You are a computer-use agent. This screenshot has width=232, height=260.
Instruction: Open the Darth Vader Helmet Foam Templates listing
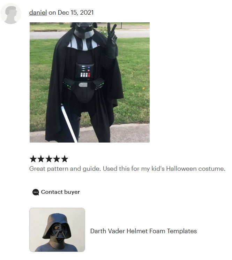(x=143, y=231)
